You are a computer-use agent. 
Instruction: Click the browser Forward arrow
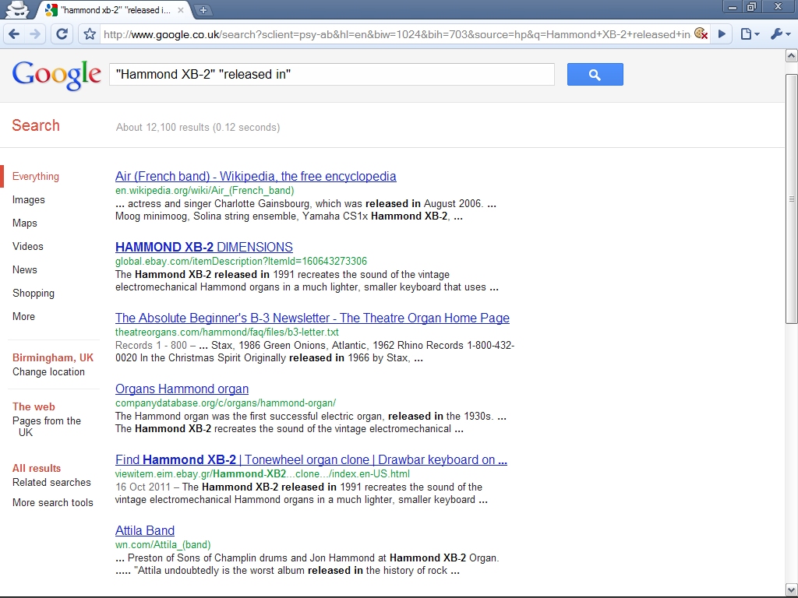click(34, 34)
